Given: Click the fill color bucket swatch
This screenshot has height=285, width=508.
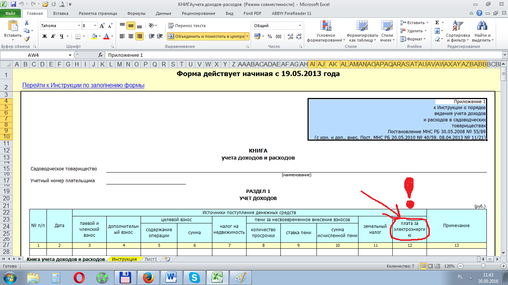Looking at the screenshot, I should pos(94,36).
